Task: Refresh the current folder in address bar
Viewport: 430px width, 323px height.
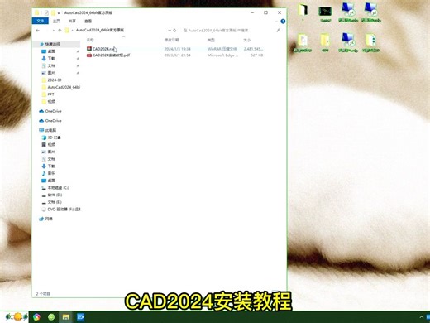Action: pyautogui.click(x=174, y=31)
